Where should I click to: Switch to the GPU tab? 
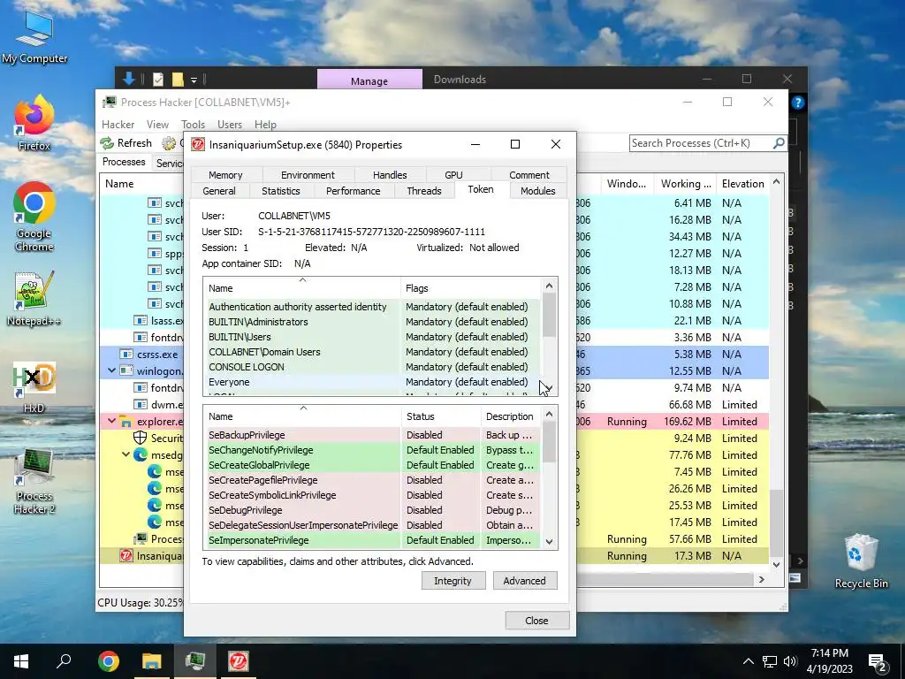coord(453,175)
